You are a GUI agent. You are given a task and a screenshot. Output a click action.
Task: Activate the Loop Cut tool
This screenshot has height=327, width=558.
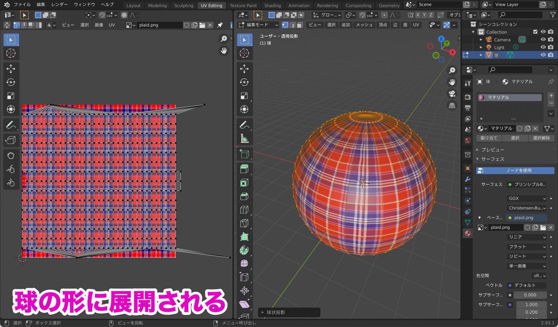(244, 210)
